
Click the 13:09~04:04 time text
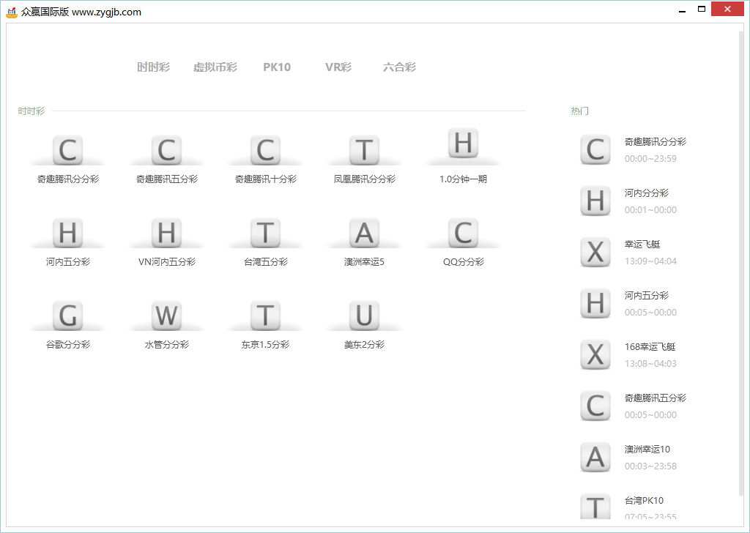point(650,261)
